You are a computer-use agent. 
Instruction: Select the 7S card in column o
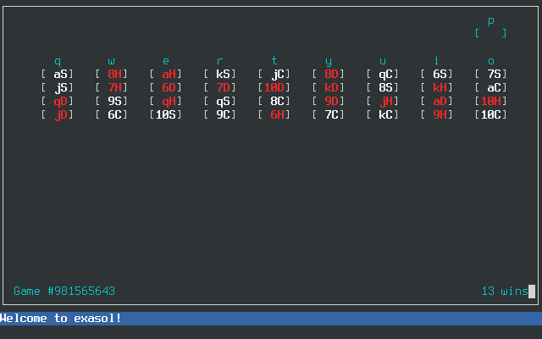coord(491,74)
